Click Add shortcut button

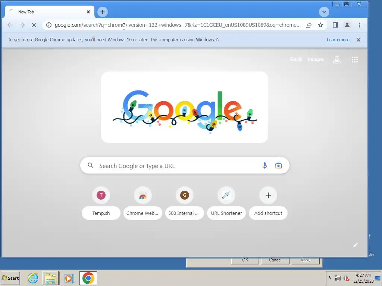pyautogui.click(x=268, y=203)
